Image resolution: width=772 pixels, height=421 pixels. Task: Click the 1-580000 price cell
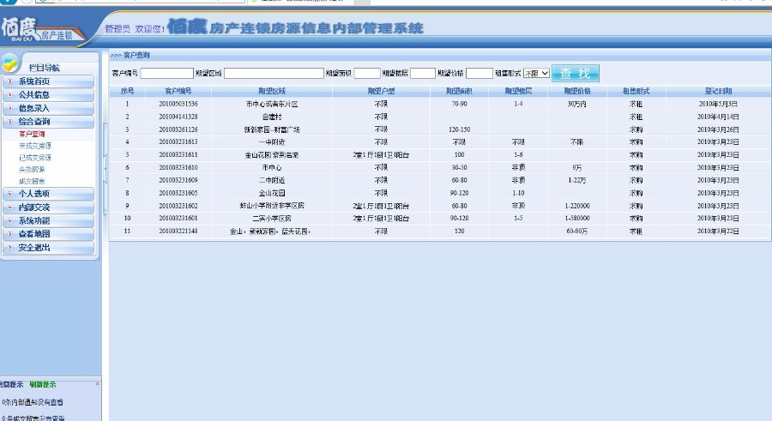click(577, 218)
